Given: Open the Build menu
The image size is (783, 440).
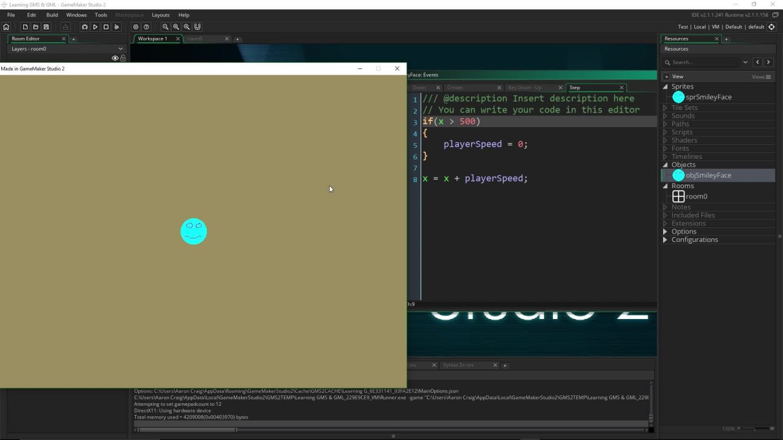Looking at the screenshot, I should 52,15.
